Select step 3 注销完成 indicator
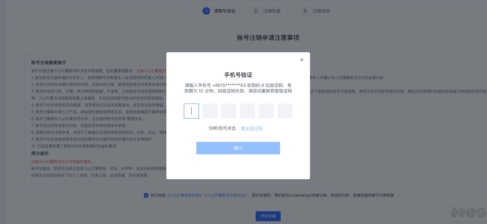The width and height of the screenshot is (487, 224). pos(305,11)
